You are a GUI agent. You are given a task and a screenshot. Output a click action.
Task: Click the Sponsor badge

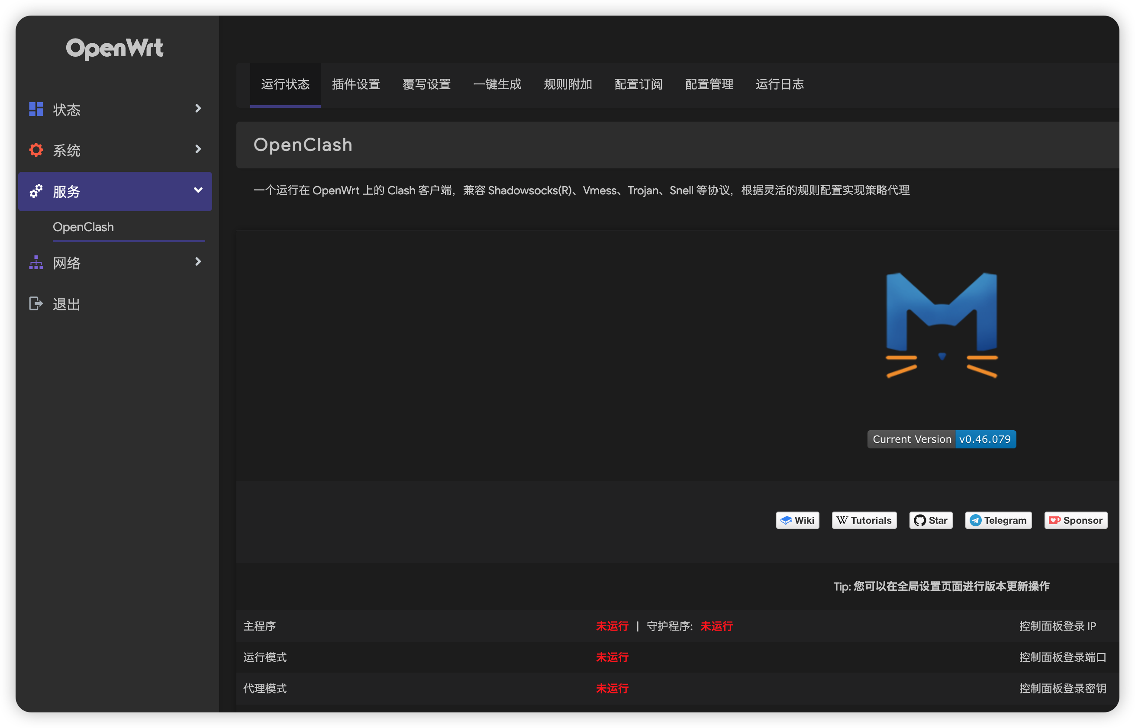(x=1075, y=521)
